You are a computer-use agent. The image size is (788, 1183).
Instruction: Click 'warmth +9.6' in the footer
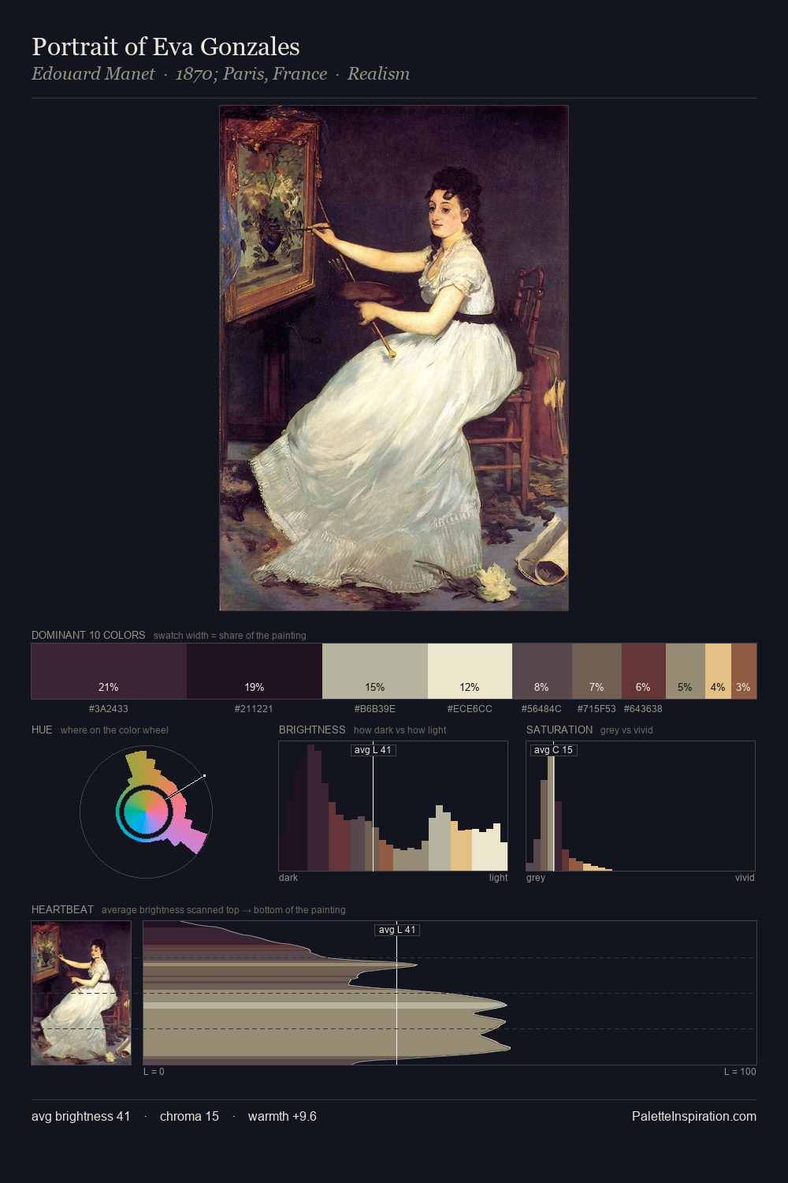(x=282, y=1116)
